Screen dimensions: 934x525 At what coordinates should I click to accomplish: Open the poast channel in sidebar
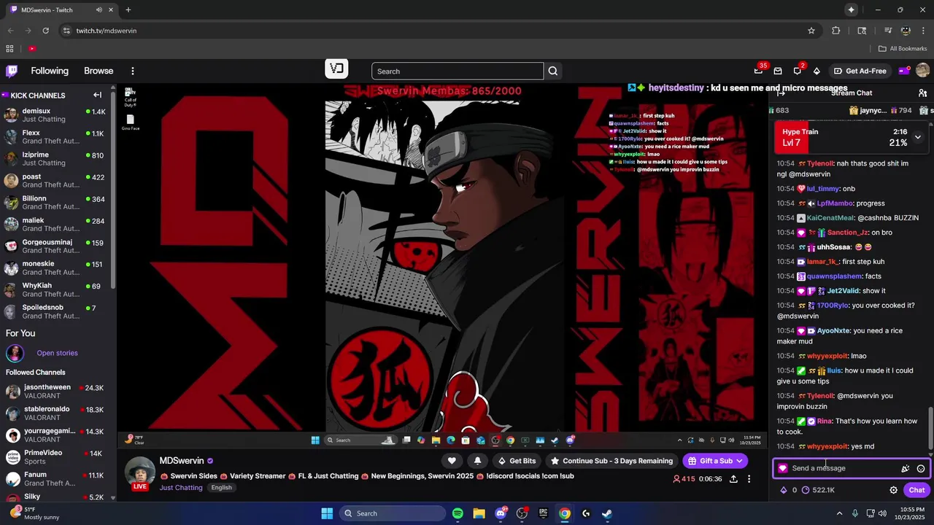pos(55,180)
